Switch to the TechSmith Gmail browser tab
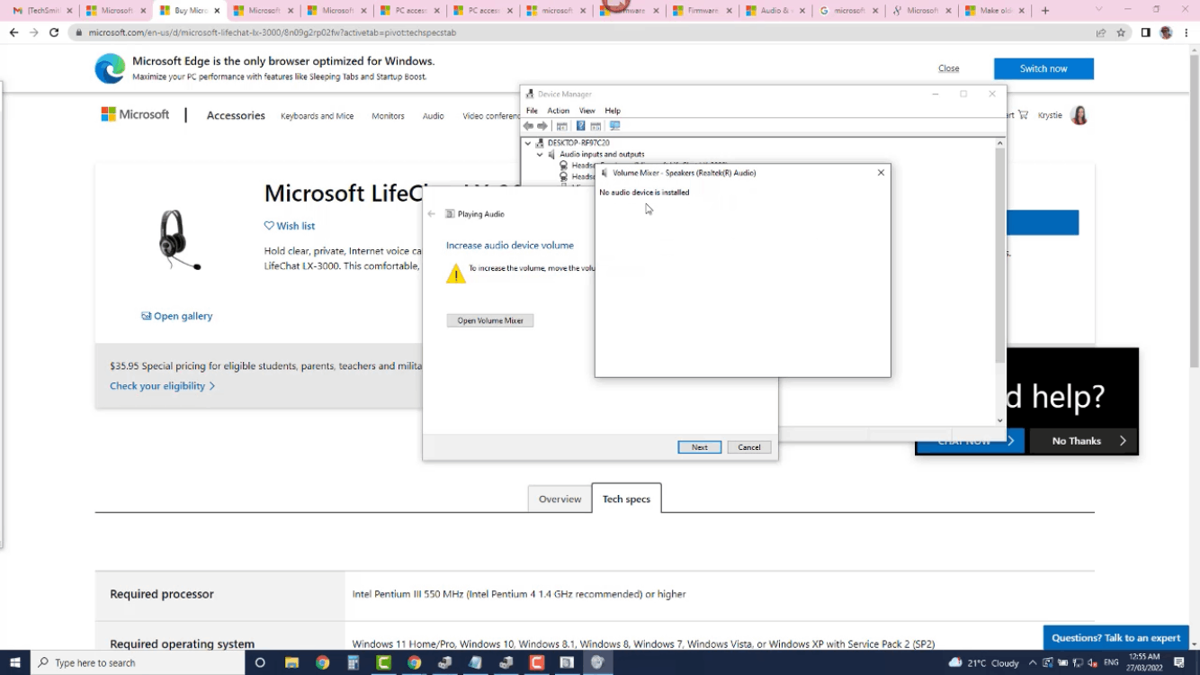Viewport: 1200px width, 675px height. click(40, 11)
